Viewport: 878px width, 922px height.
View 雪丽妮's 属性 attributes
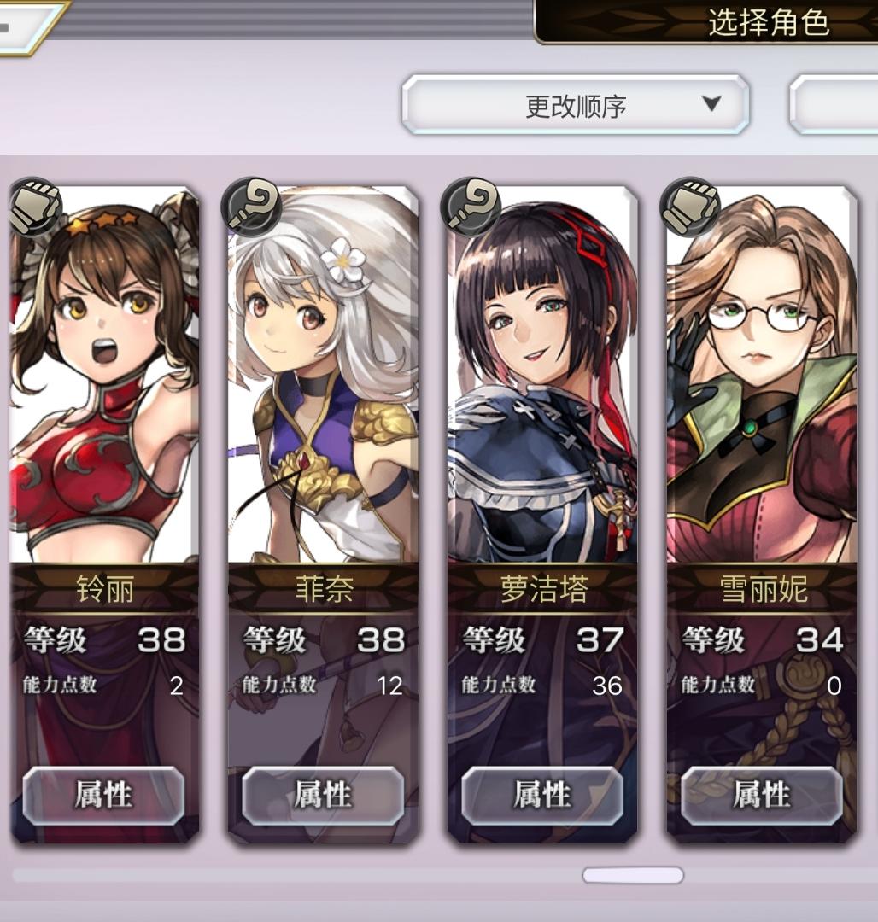(x=762, y=795)
